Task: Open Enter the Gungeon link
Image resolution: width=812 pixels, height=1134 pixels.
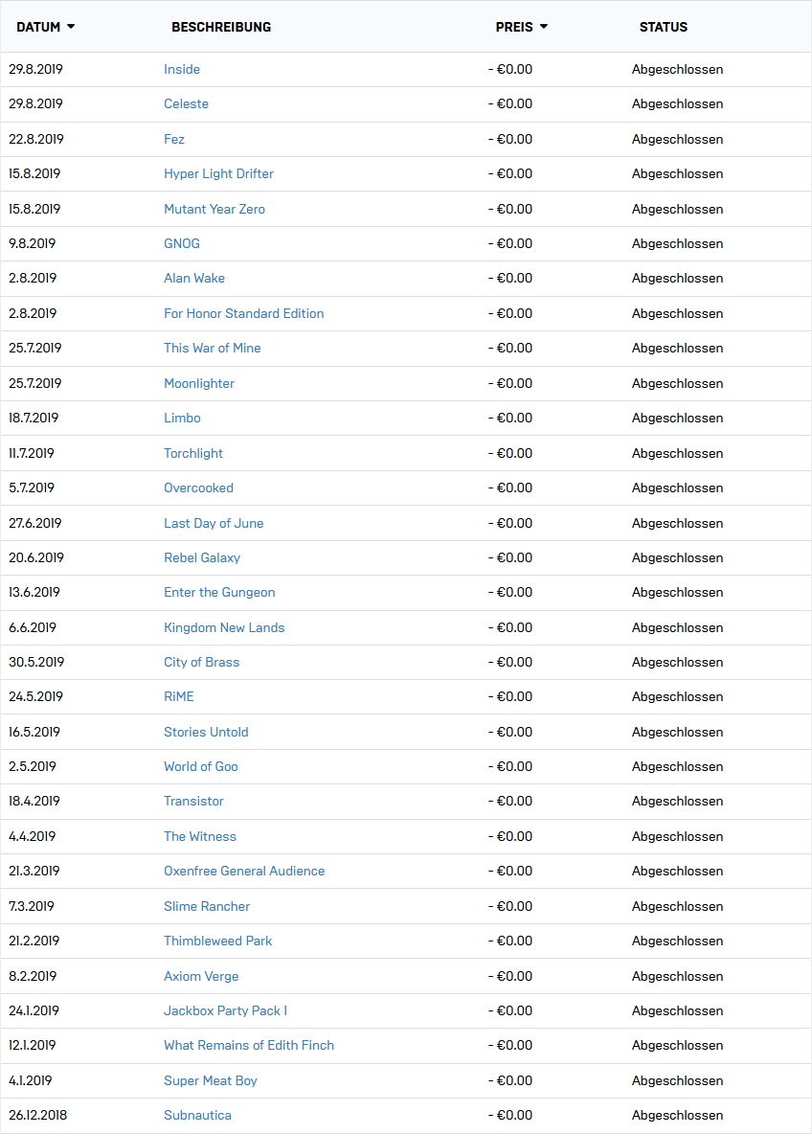Action: [x=219, y=592]
